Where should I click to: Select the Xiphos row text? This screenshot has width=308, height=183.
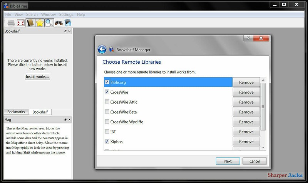click(x=117, y=142)
